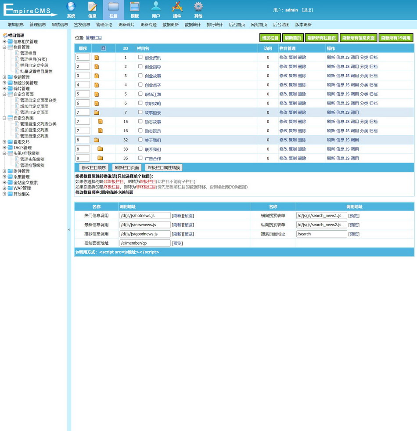Image resolution: width=417 pixels, height=431 pixels.
Task: Expand the 信息相关管理 tree node
Action: click(x=4, y=41)
